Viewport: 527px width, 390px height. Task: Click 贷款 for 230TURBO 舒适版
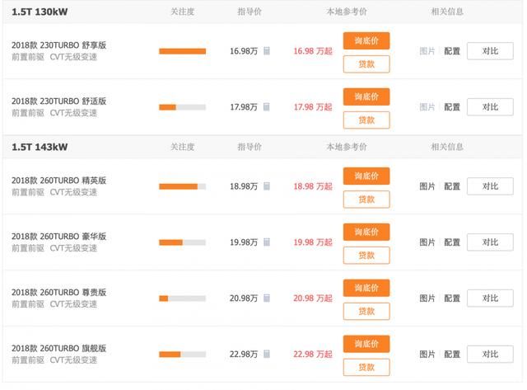[x=366, y=120]
